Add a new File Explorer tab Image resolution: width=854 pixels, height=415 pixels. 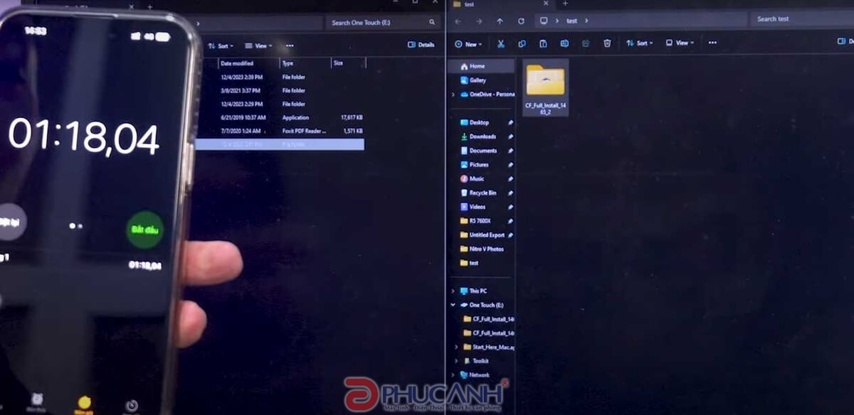click(x=565, y=4)
